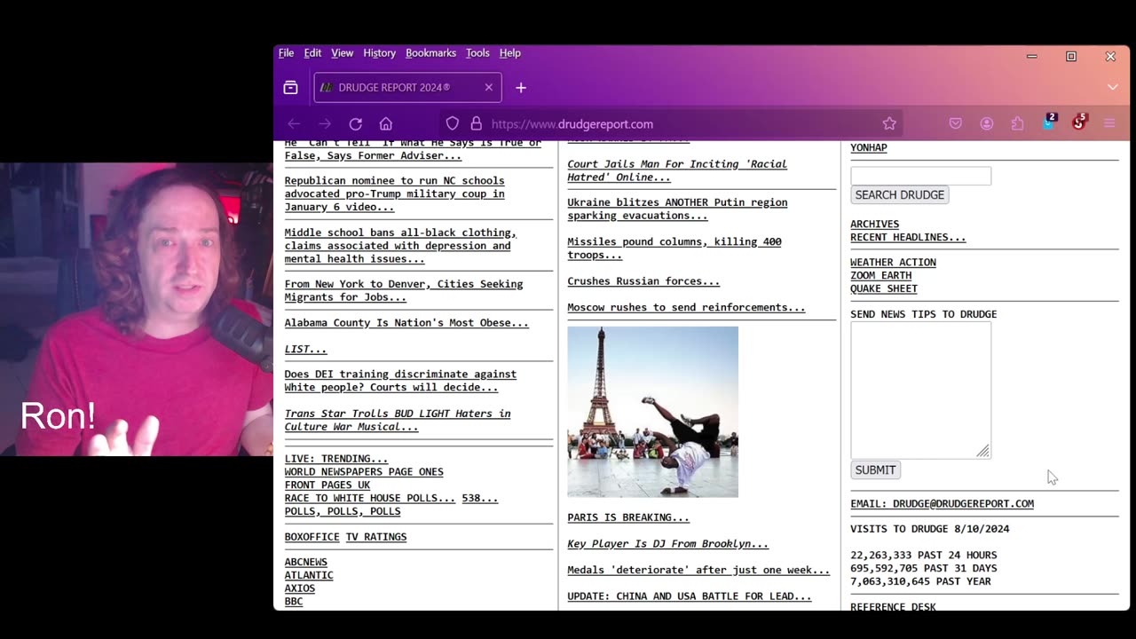Open WORLD NEWSPAPERS PAGE ONES link
Image resolution: width=1136 pixels, height=639 pixels.
pyautogui.click(x=364, y=472)
